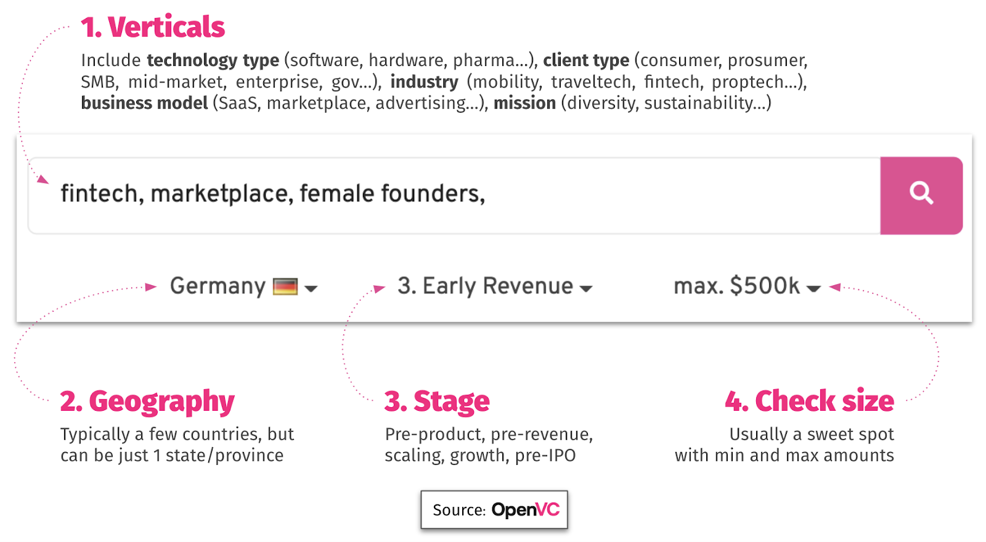Click the Source label box
The width and height of the screenshot is (986, 542).
[x=494, y=509]
